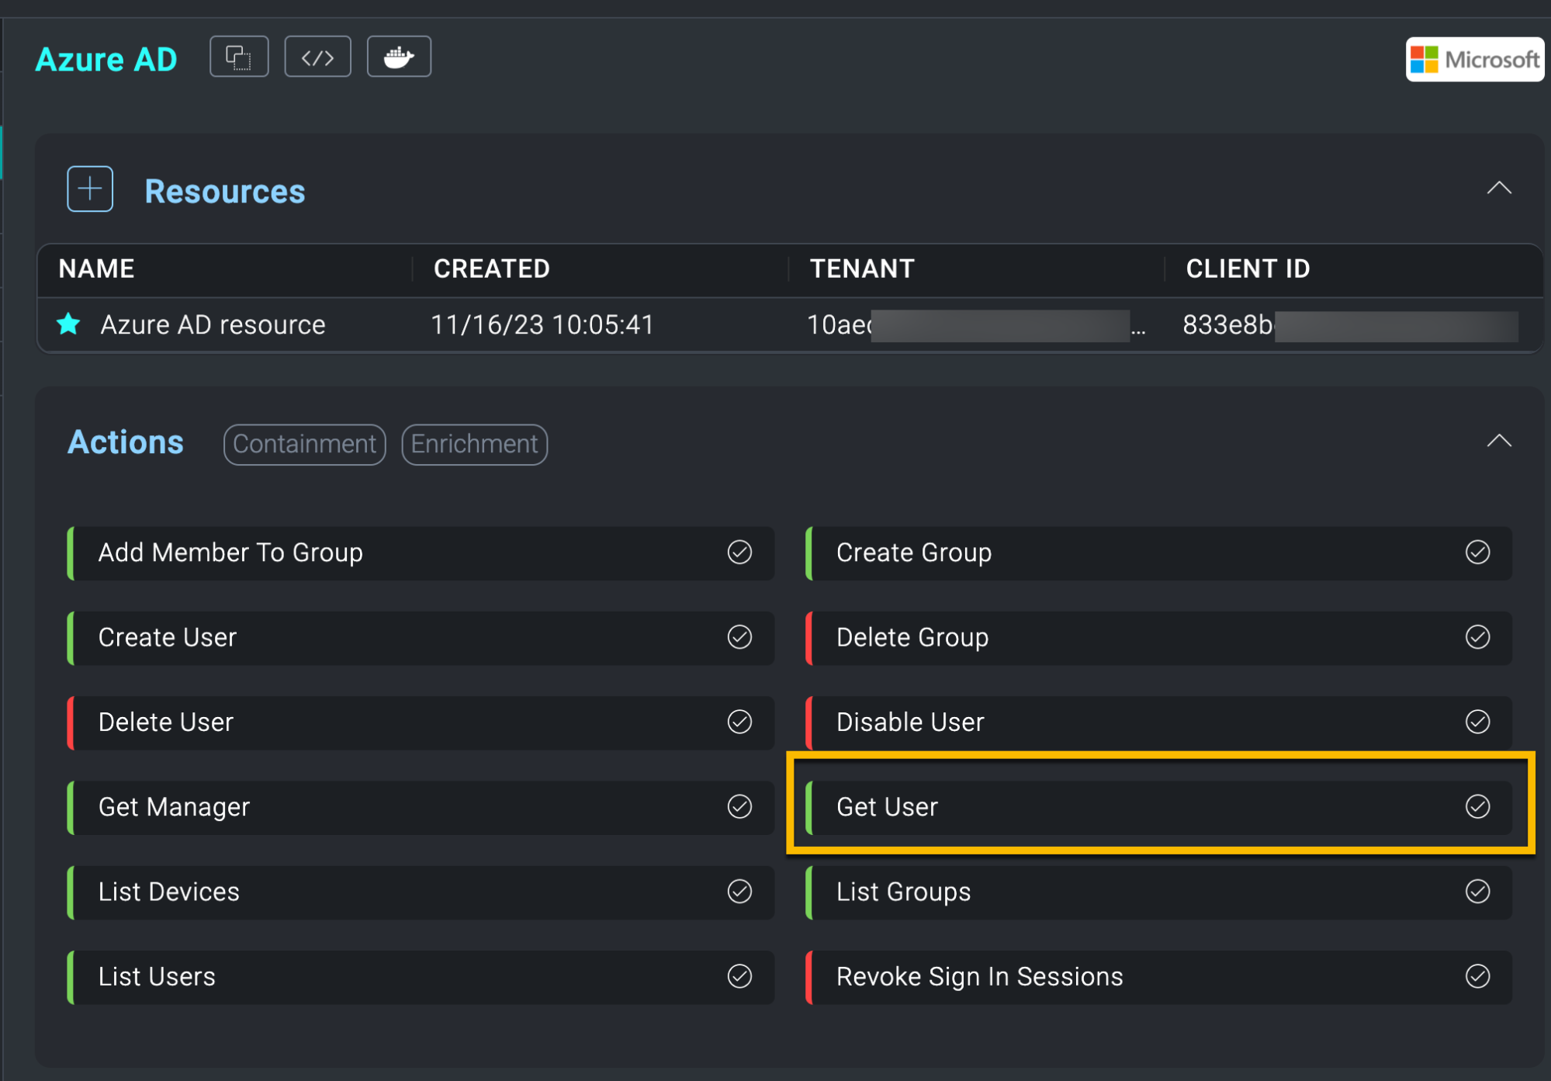Select the Azure AD resource table row
This screenshot has height=1081, width=1551.
pyautogui.click(x=543, y=325)
